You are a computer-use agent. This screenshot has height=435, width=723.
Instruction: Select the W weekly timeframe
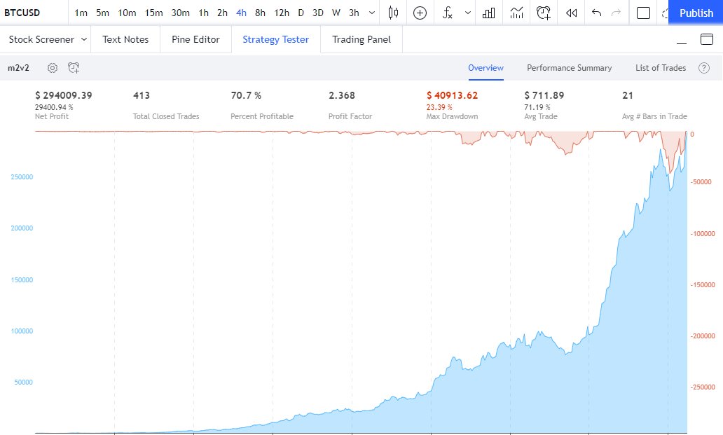click(336, 13)
